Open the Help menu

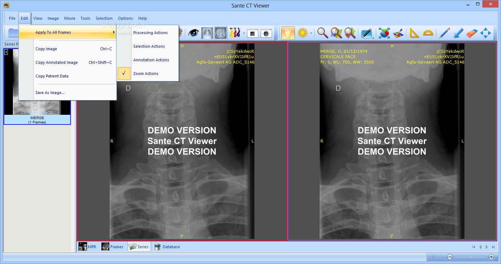tap(143, 18)
